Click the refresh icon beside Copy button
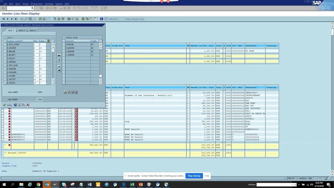Image resolution: width=334 pixels, height=188 pixels. 15,105
